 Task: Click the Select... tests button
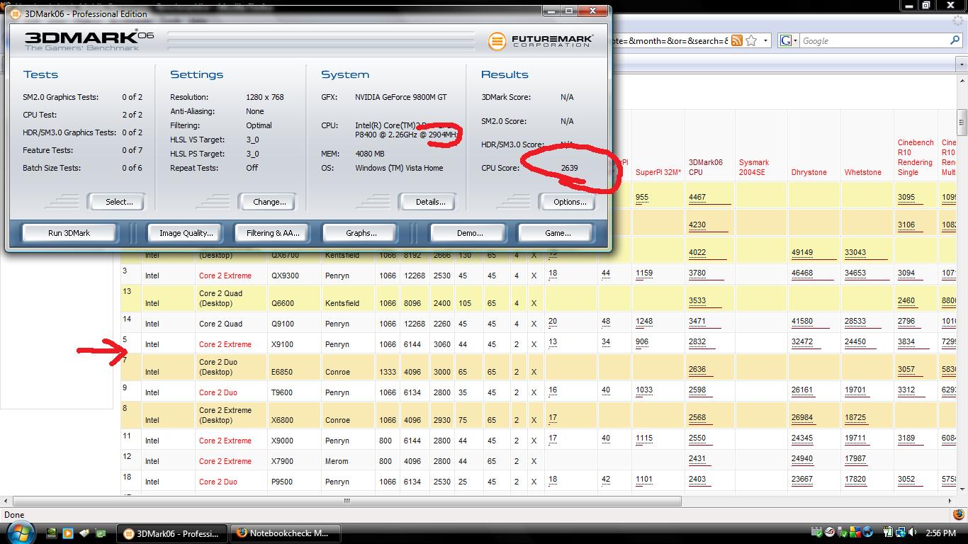[118, 202]
